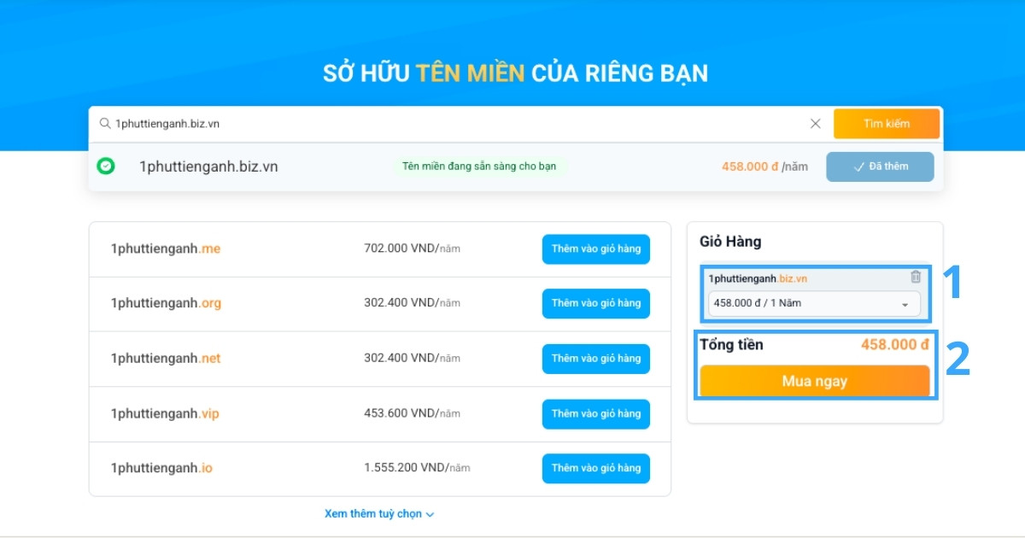This screenshot has height=538, width=1025.
Task: Add 1phuttienganh.io to the cart
Action: coord(595,468)
